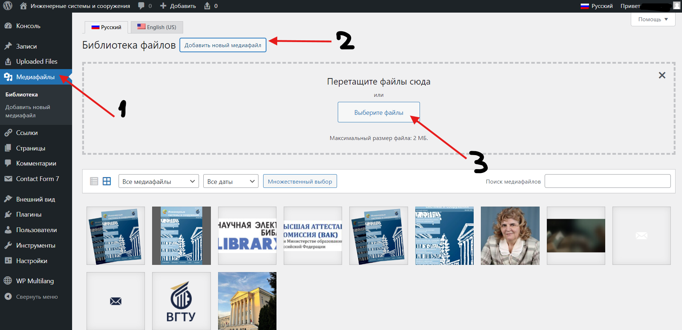The height and width of the screenshot is (330, 682).
Task: Open Plugins menu (Плагины)
Action: point(29,214)
